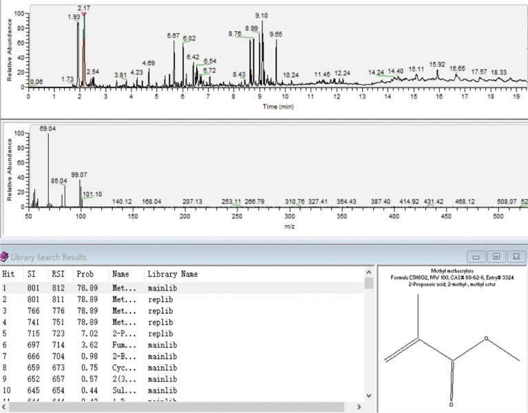Click the Library Name column header
This screenshot has width=528, height=413.
click(172, 274)
